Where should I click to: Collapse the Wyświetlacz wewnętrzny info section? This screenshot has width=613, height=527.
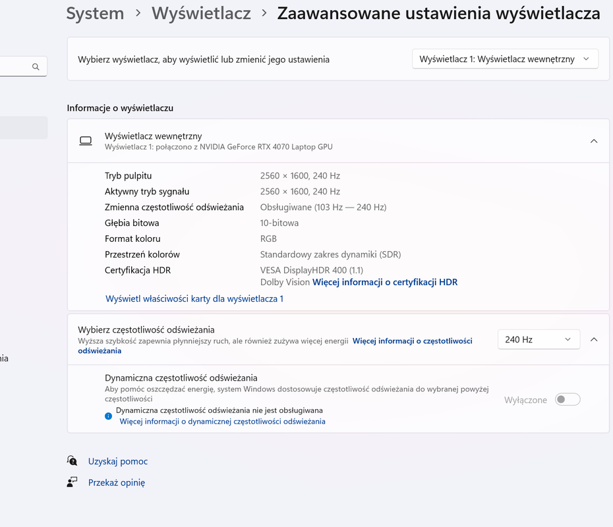click(x=594, y=141)
